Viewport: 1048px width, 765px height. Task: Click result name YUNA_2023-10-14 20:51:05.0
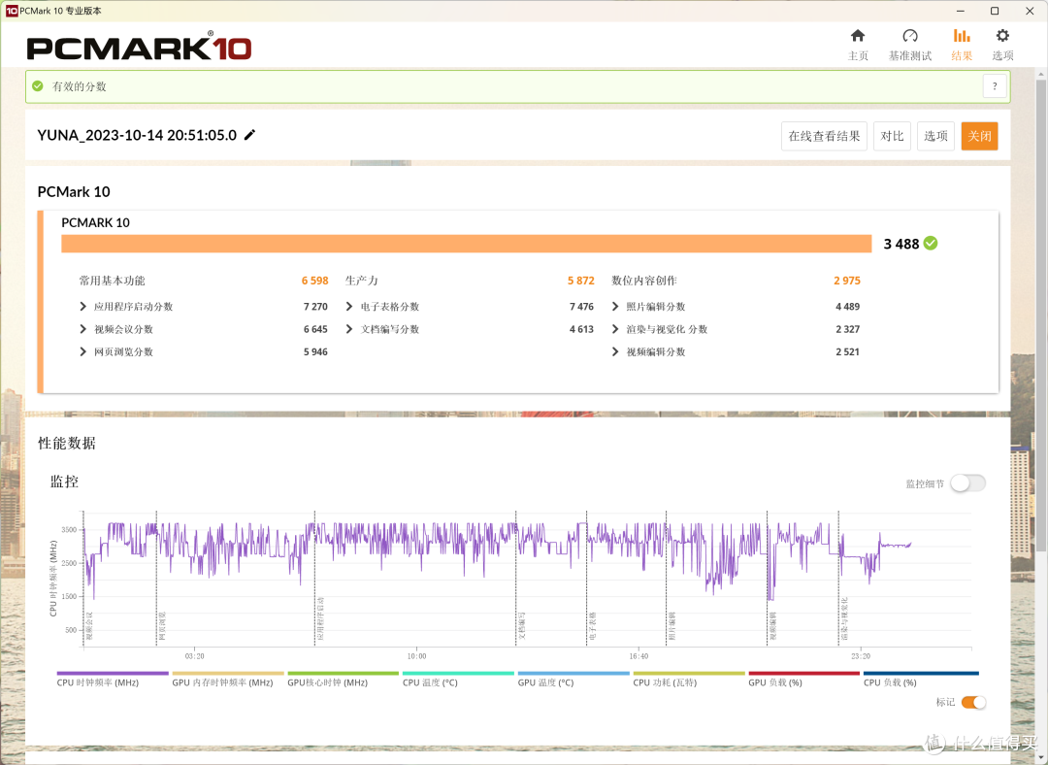[x=137, y=135]
